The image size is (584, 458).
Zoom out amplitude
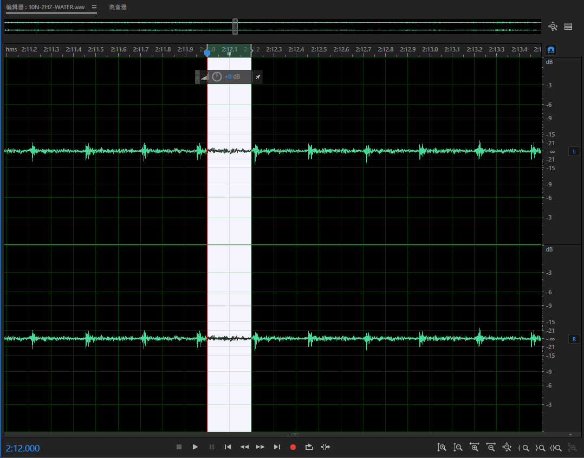click(x=458, y=448)
